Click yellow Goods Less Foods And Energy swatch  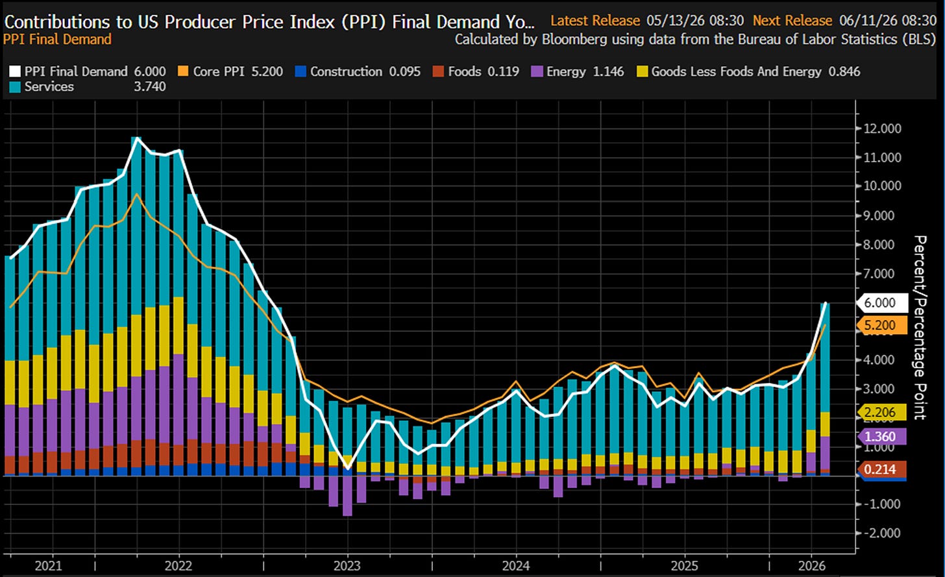tap(642, 71)
